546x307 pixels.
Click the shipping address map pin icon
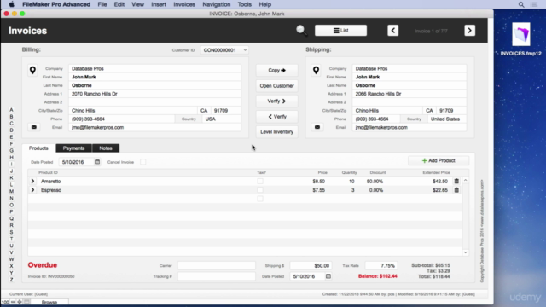(x=316, y=70)
